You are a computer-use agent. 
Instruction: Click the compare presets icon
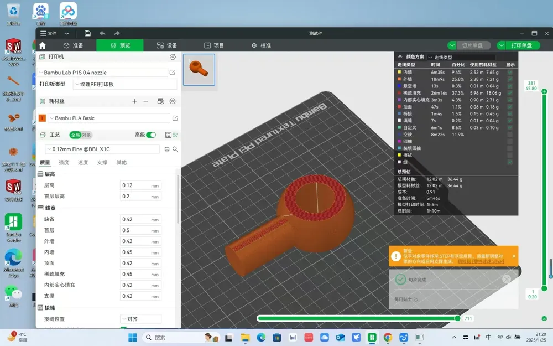pos(175,135)
